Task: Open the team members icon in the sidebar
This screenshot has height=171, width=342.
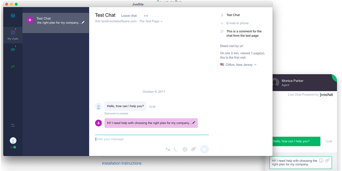Action: (13, 67)
